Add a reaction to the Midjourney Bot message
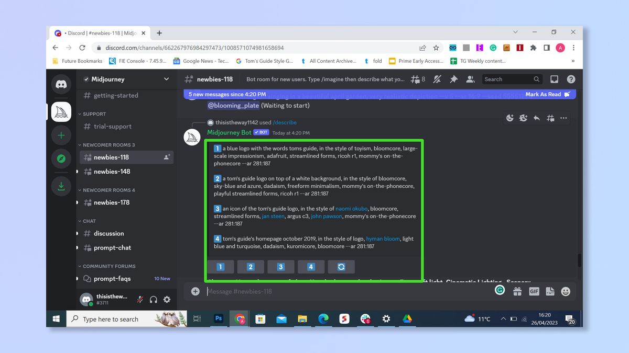Image resolution: width=629 pixels, height=353 pixels. 509,118
